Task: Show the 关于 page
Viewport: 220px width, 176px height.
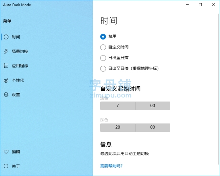Action: [x=46, y=166]
